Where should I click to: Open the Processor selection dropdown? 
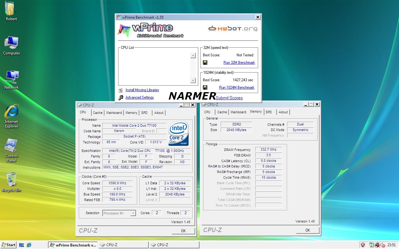(x=133, y=213)
